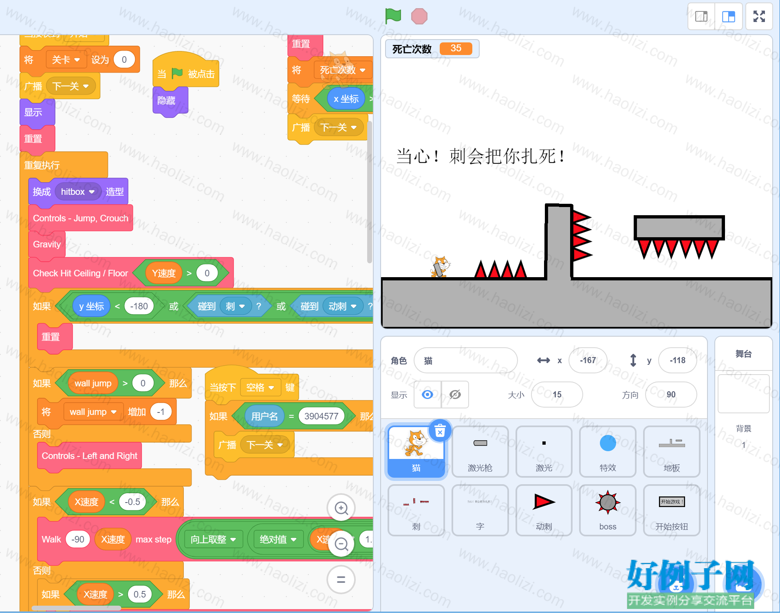This screenshot has height=613, width=780.
Task: Click the Gravity custom block
Action: pos(47,244)
